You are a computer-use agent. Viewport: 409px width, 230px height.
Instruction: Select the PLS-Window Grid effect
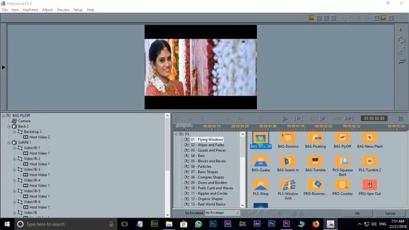coord(288,185)
